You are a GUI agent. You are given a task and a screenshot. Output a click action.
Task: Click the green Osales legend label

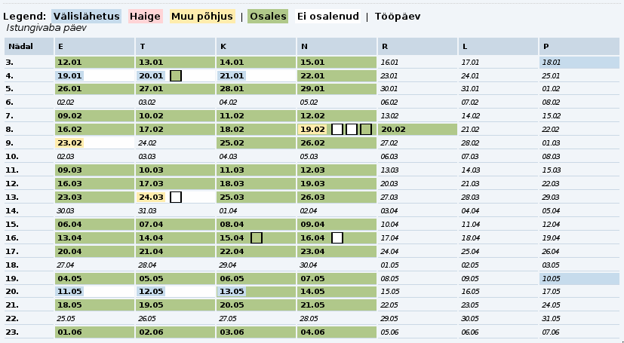tap(267, 16)
